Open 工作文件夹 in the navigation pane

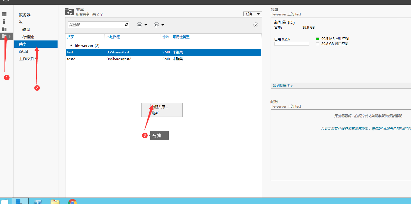pyautogui.click(x=29, y=59)
